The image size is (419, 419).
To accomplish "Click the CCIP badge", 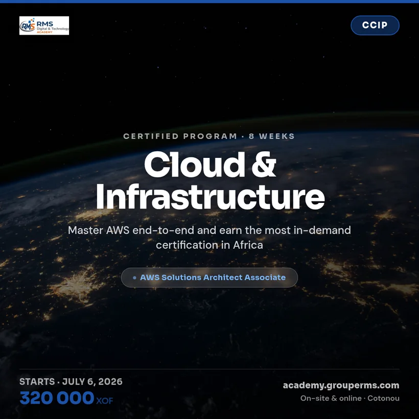I will pos(375,26).
